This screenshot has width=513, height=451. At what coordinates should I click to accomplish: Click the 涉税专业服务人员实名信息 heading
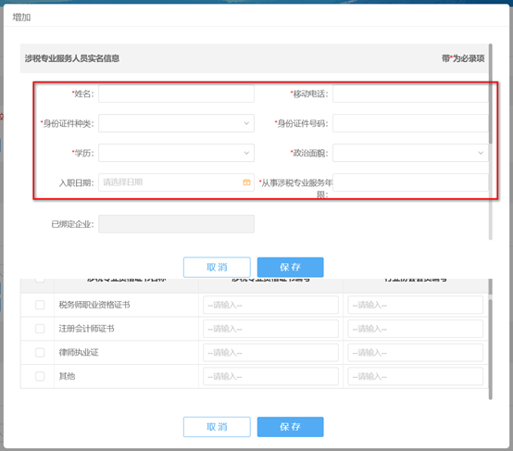click(72, 58)
